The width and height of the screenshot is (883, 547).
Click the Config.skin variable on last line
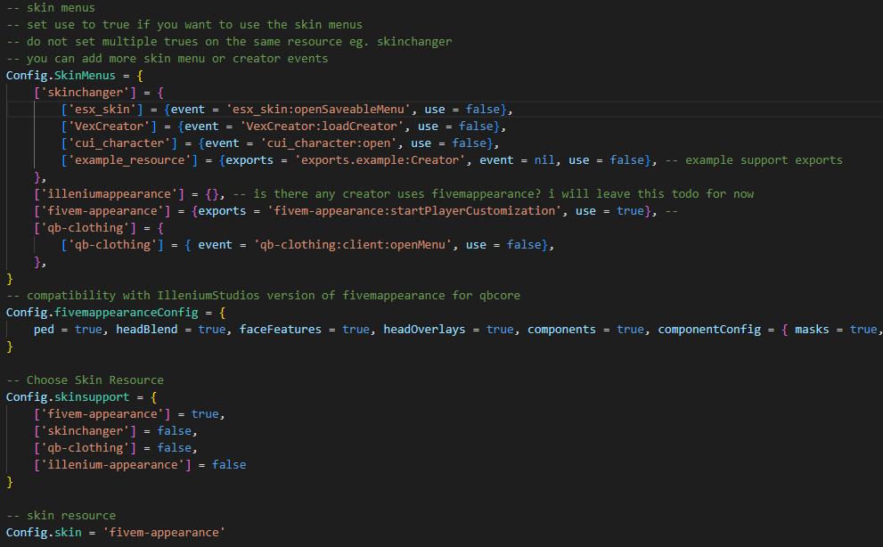(x=46, y=532)
